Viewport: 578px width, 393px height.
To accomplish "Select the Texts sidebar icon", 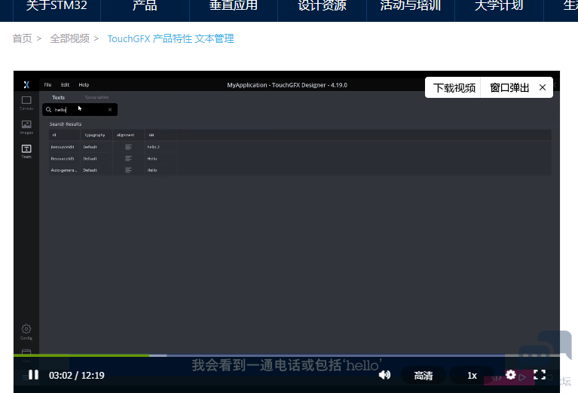I will [26, 151].
